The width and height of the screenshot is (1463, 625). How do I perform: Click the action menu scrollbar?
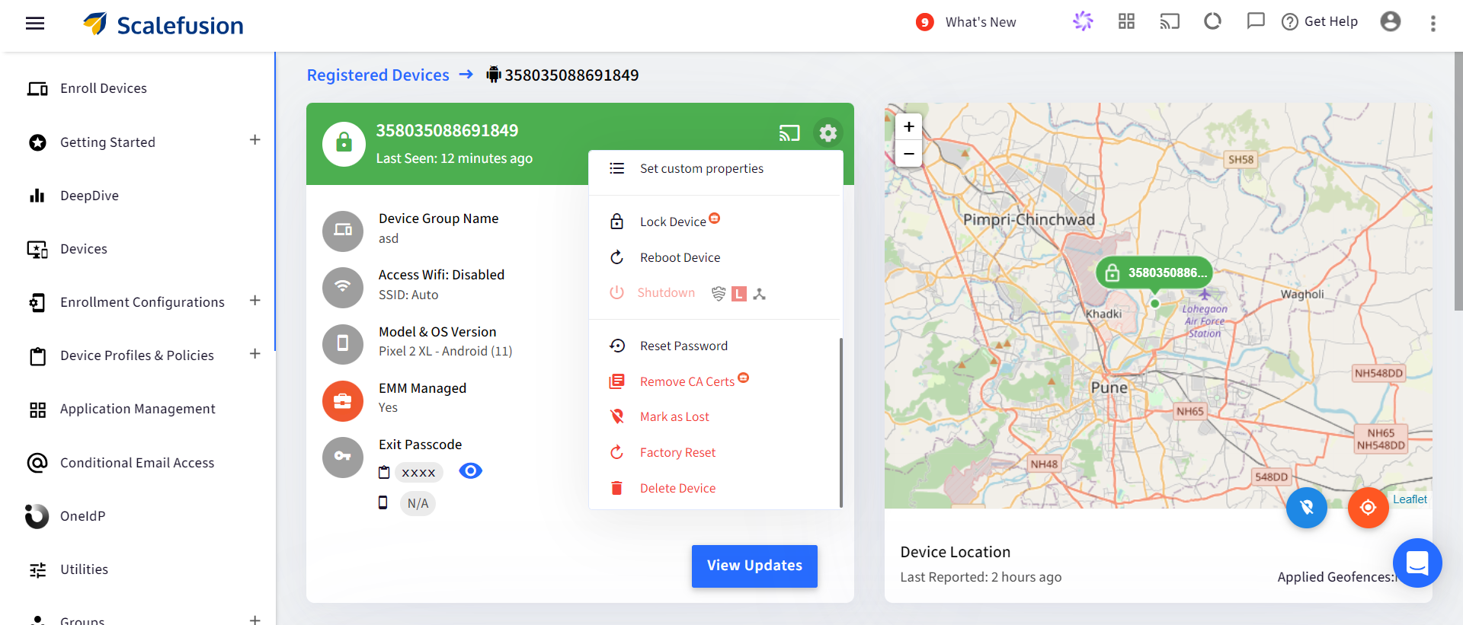(840, 423)
